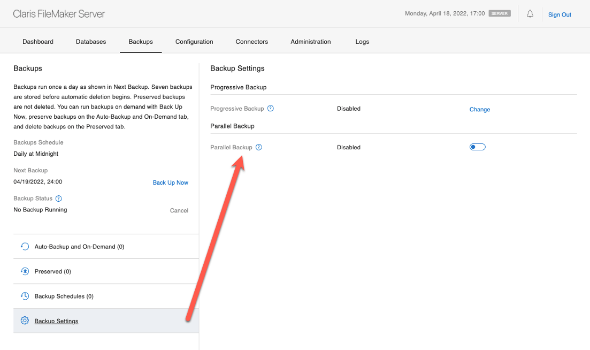This screenshot has width=590, height=350.
Task: Click the Backup Settings gear icon
Action: (x=25, y=321)
